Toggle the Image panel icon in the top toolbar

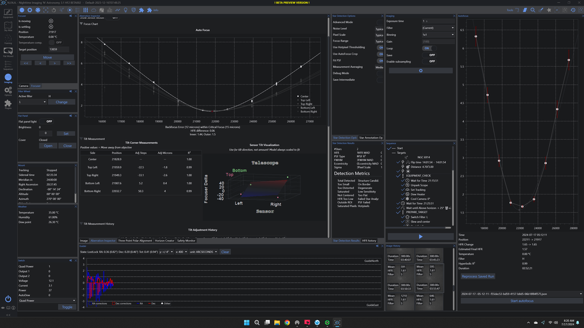pyautogui.click(x=22, y=10)
